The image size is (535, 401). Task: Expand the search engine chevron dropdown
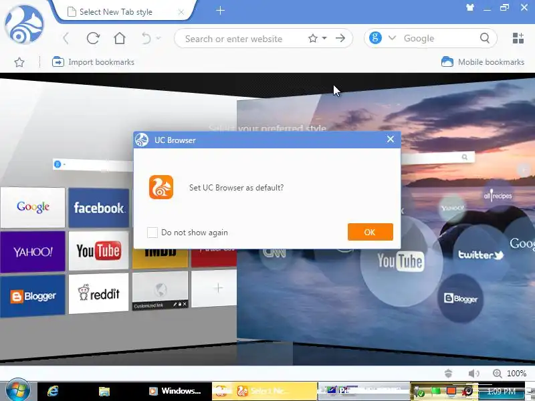point(392,38)
